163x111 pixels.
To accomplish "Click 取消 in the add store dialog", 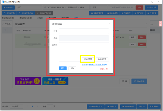I will (x=72, y=68).
